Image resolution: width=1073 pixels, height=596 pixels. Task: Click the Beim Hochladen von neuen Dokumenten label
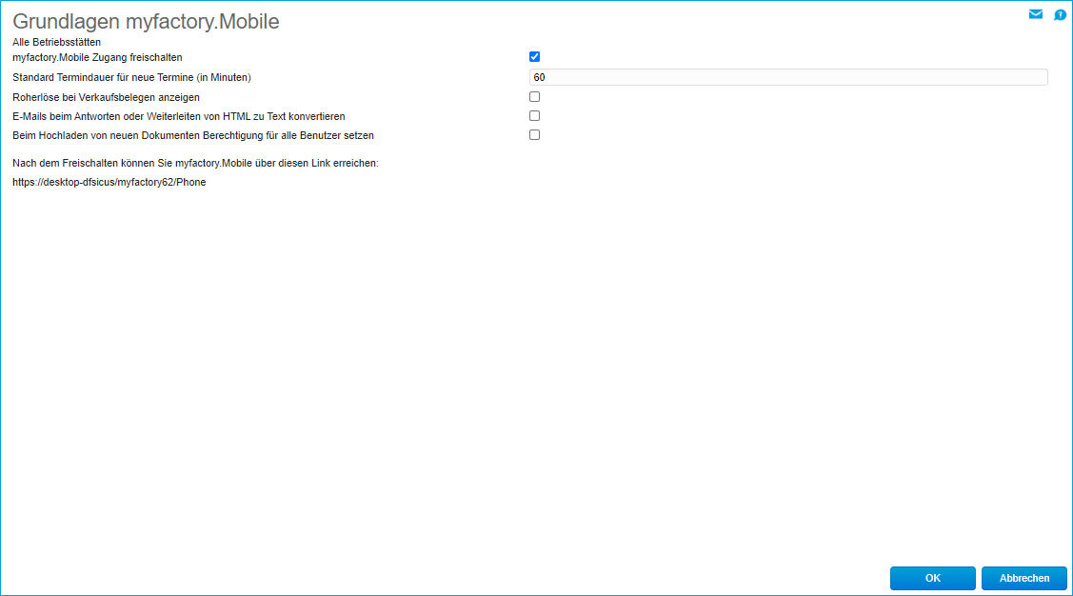click(x=193, y=135)
